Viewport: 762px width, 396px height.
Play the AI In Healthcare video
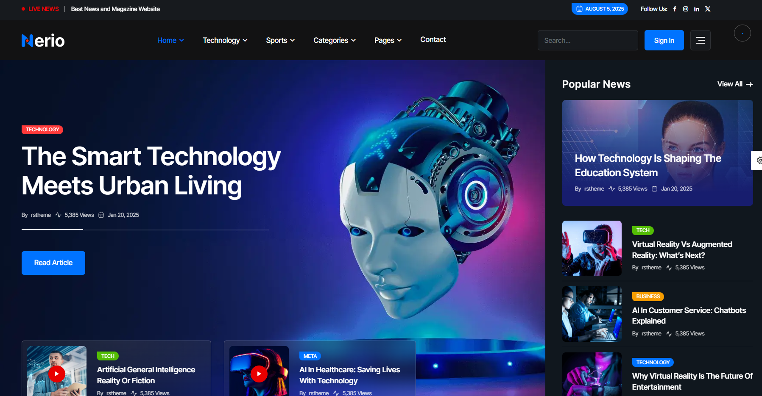(259, 374)
